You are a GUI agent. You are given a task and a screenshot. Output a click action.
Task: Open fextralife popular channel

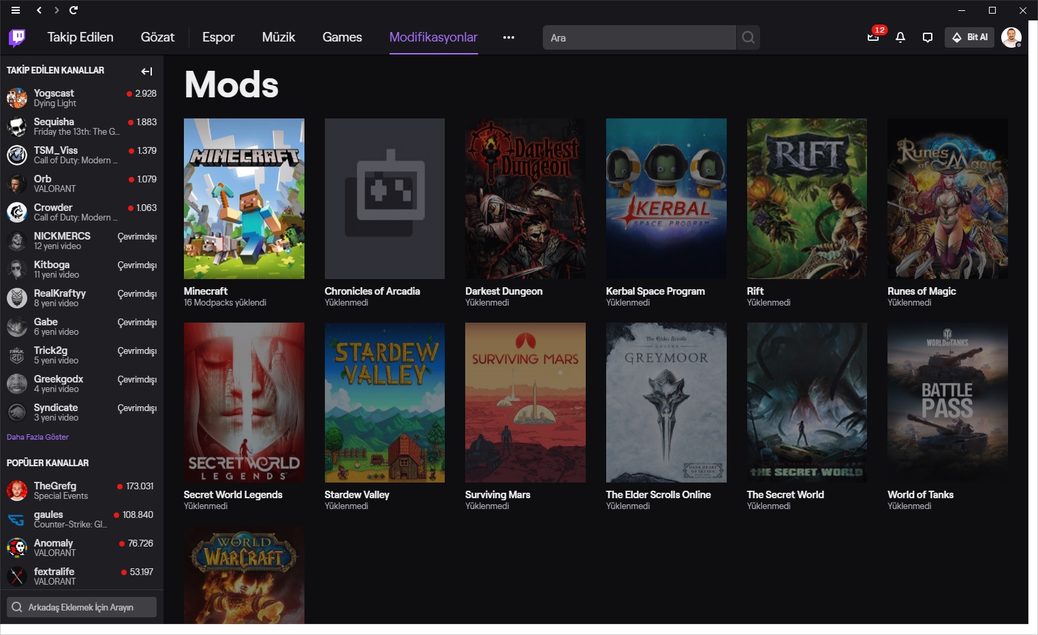point(82,576)
